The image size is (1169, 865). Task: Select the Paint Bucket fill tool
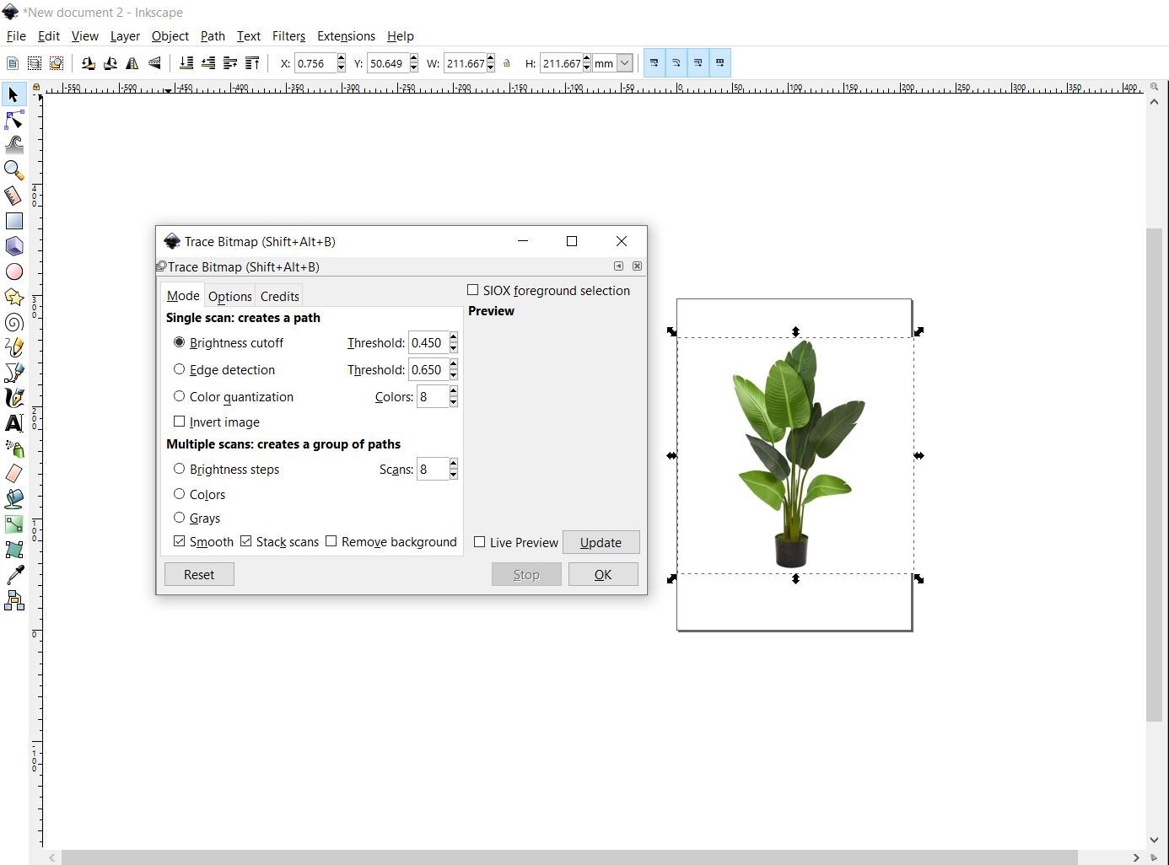coord(13,499)
